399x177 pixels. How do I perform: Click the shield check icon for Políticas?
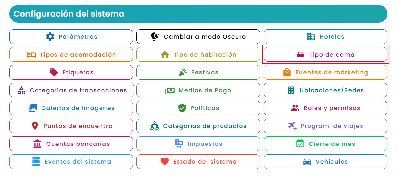tap(182, 108)
